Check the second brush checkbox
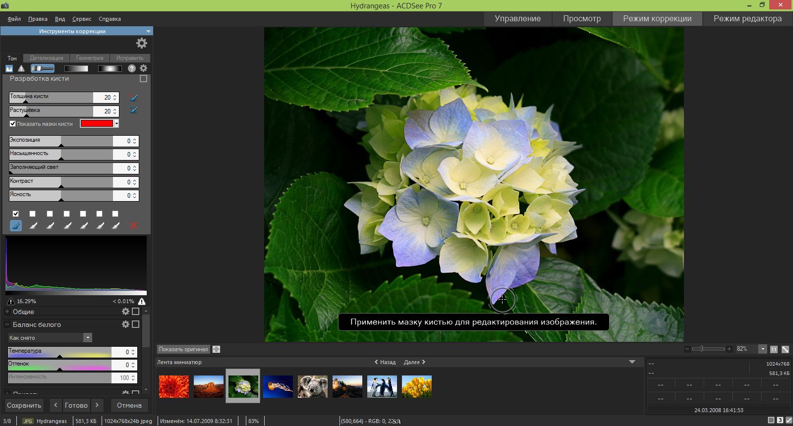Image resolution: width=793 pixels, height=426 pixels. [33, 214]
